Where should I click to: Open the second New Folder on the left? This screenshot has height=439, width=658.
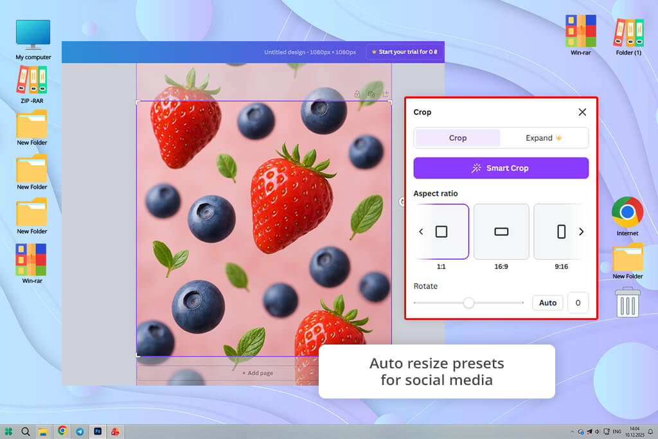pyautogui.click(x=32, y=172)
